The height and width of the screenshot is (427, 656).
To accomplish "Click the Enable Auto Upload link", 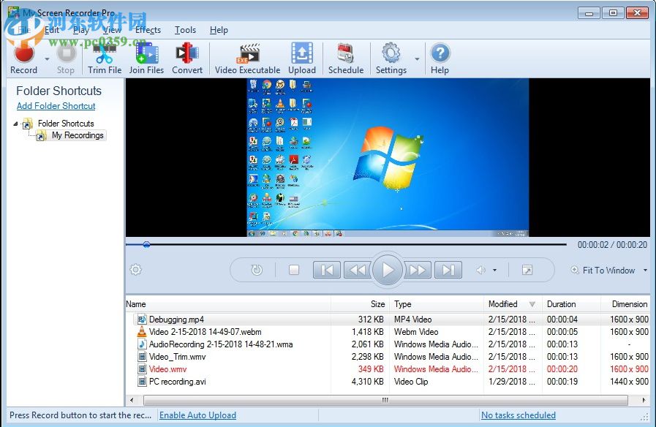I will click(197, 415).
